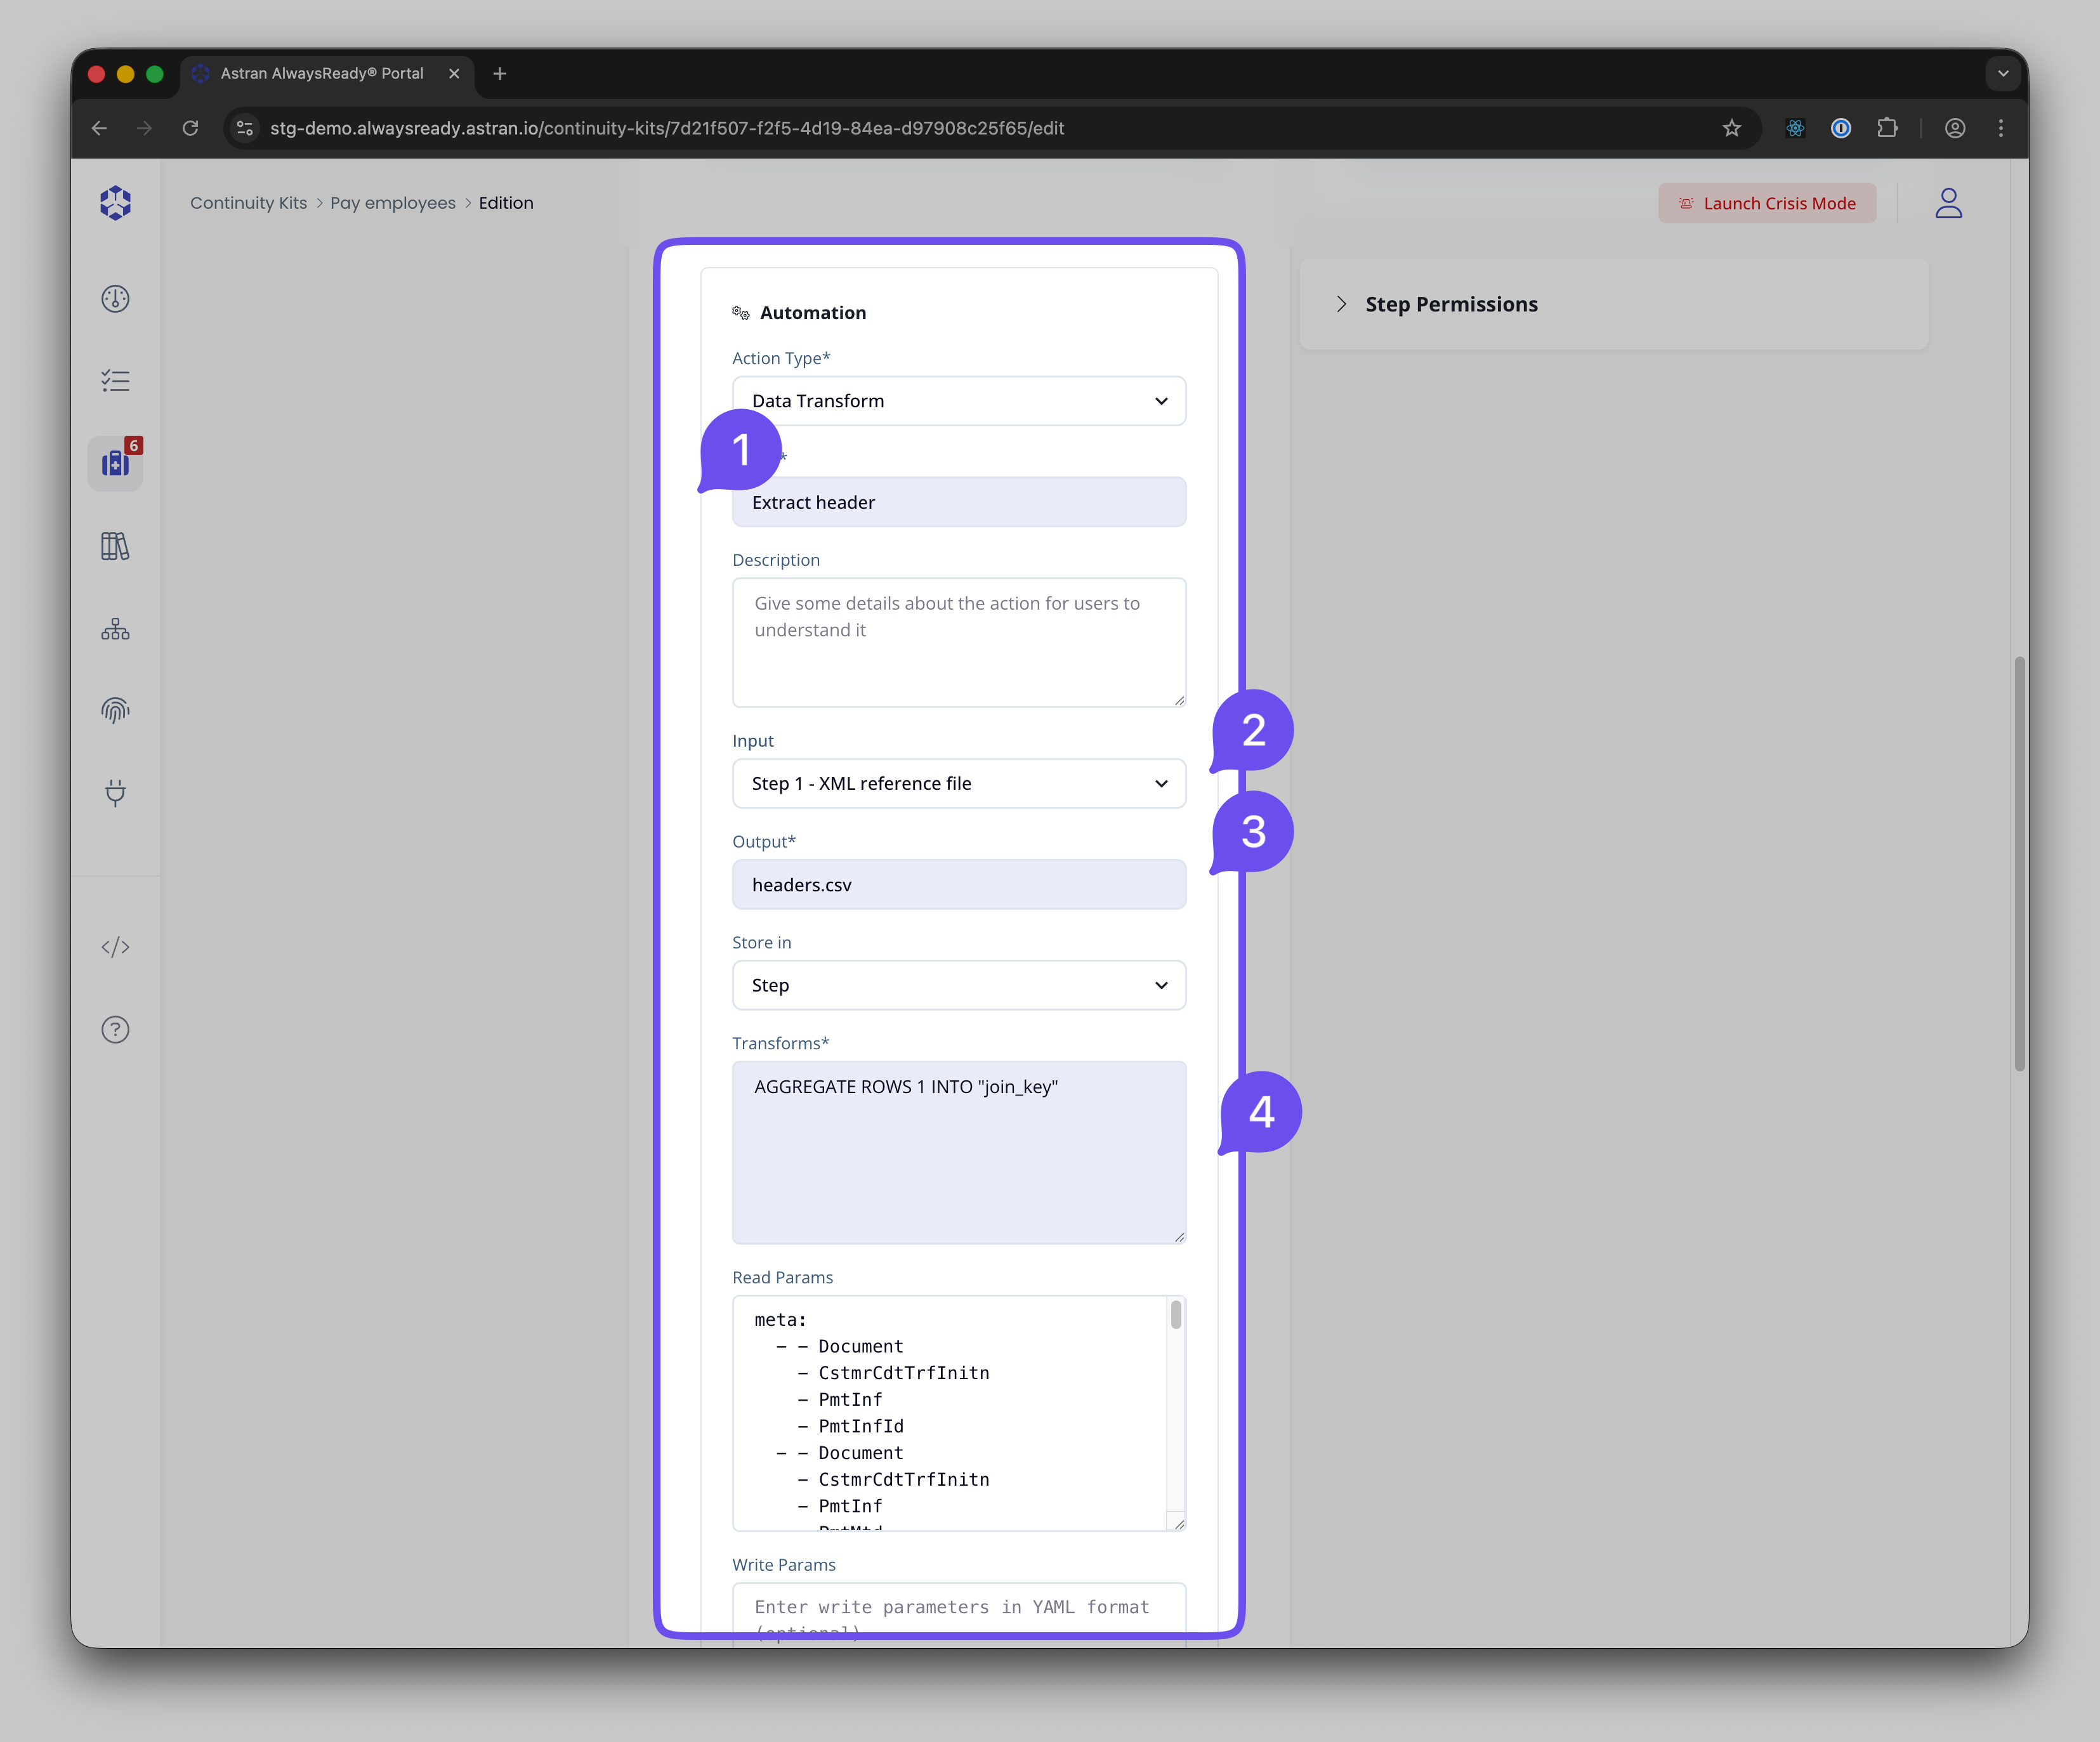
Task: Open the Action Type dropdown
Action: point(958,401)
